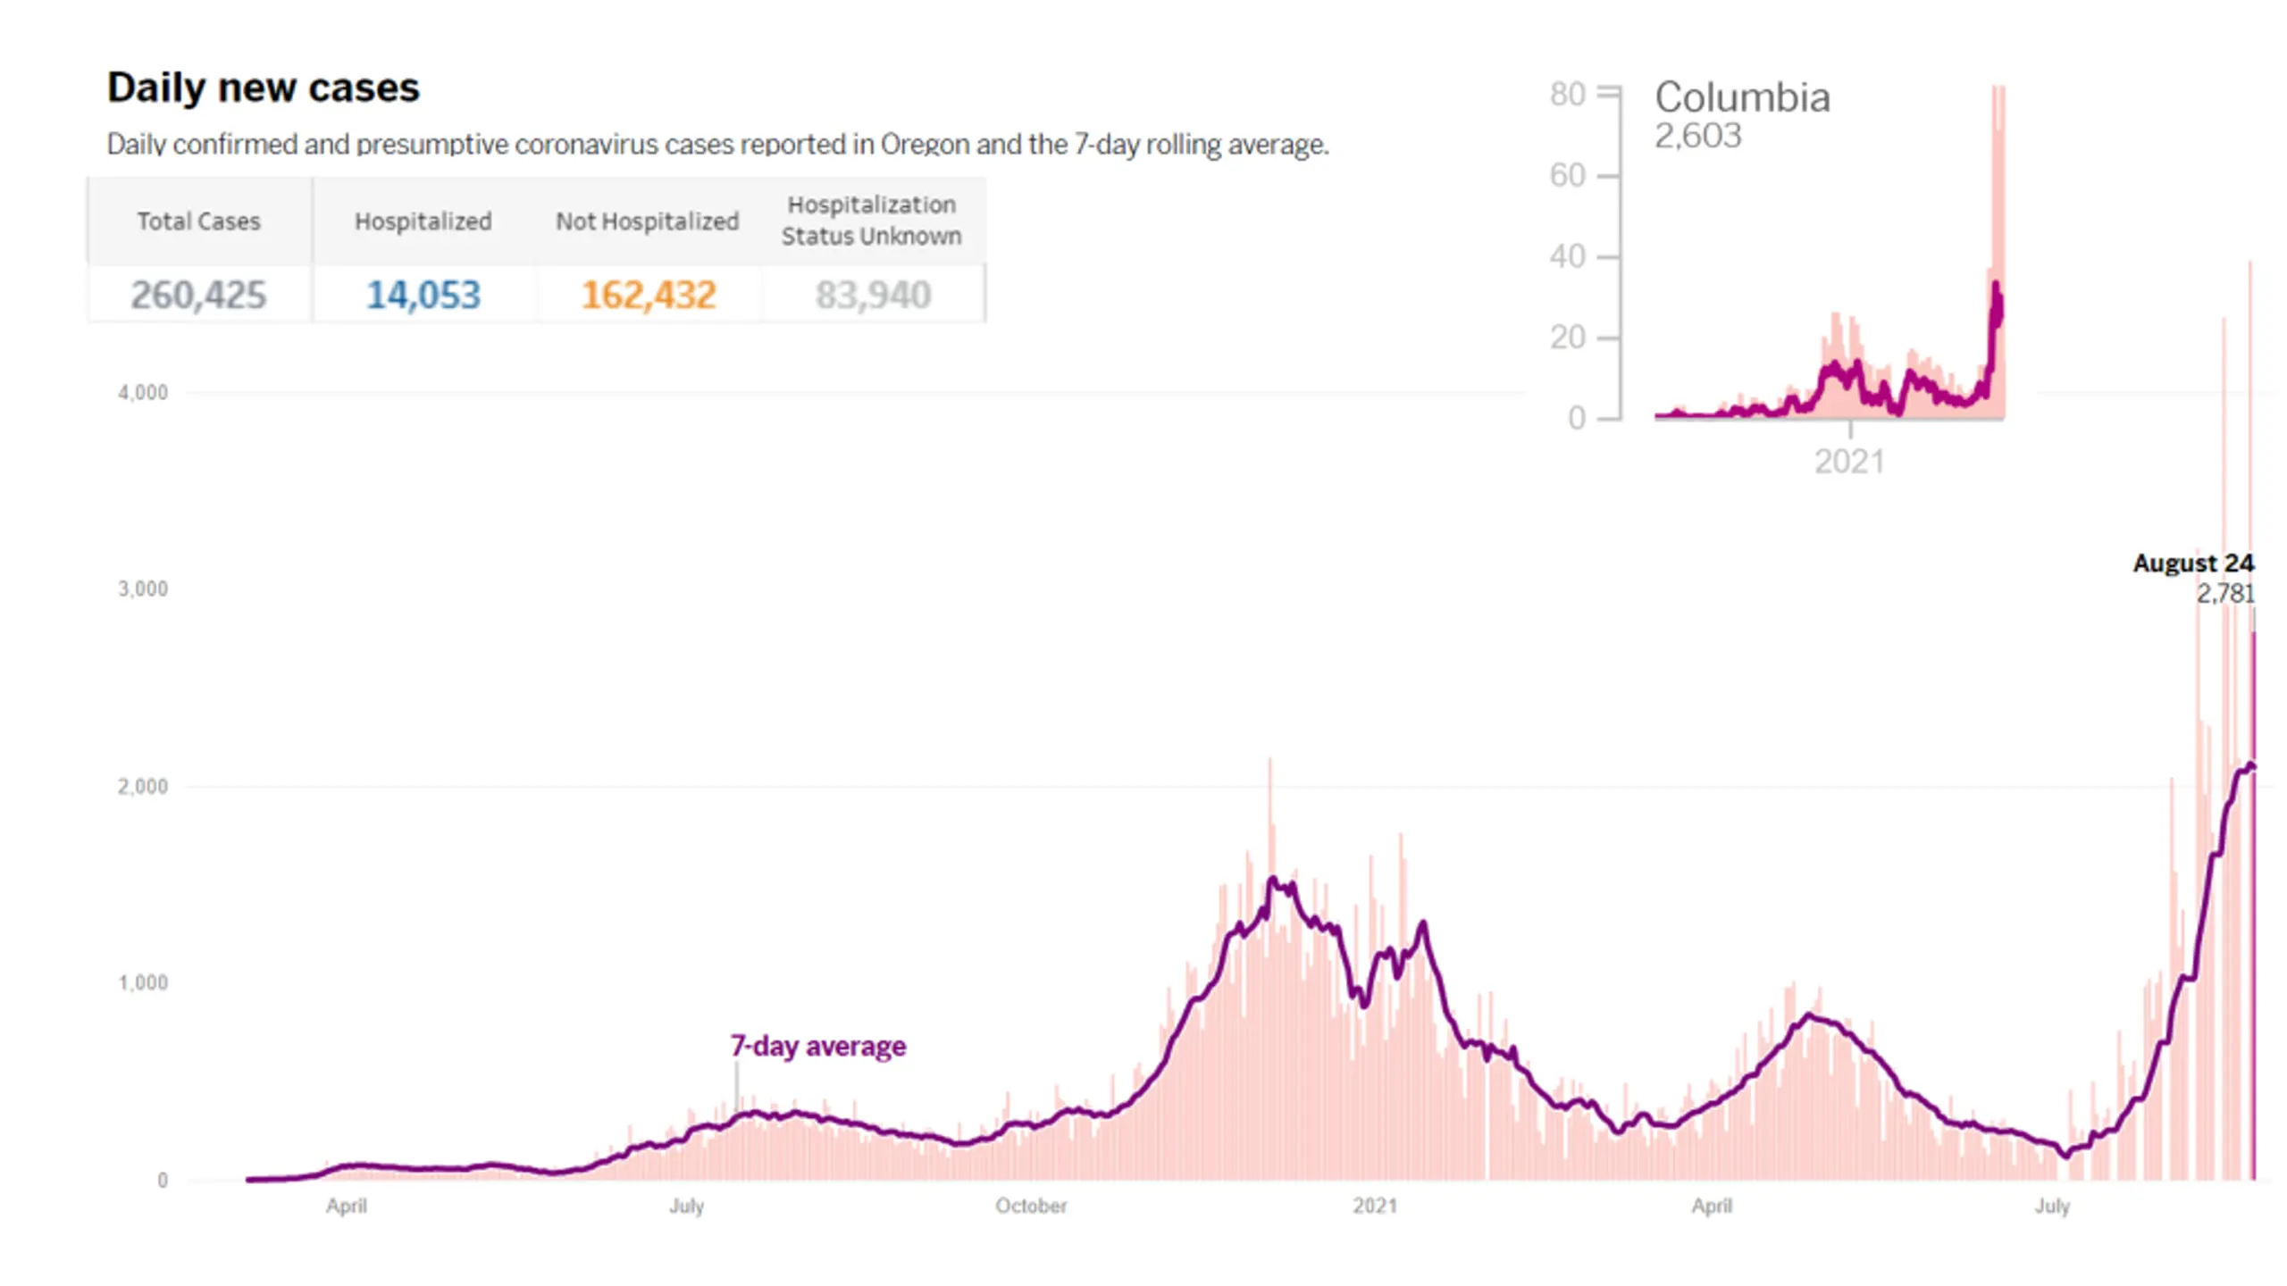
Task: Click the August 24 annotation label
Action: 2193,564
